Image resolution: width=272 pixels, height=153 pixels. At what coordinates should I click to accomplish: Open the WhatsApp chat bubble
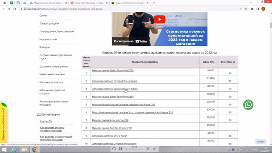[248, 105]
